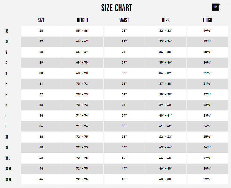Select waist 34" cell

tap(124, 116)
